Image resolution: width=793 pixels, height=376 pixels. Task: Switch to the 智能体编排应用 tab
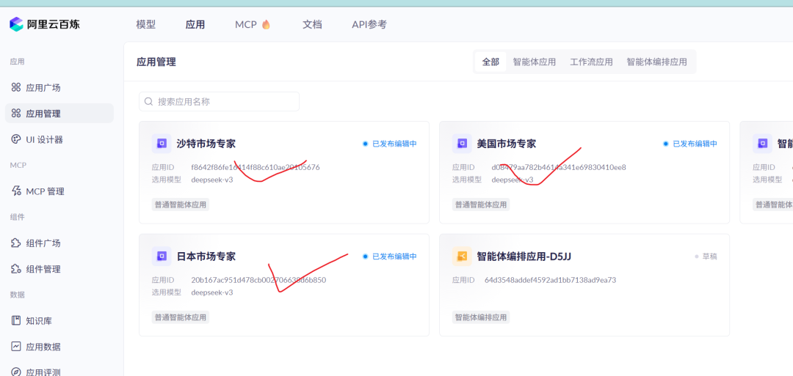656,62
